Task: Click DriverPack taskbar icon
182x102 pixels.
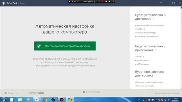Action: (x=70, y=99)
